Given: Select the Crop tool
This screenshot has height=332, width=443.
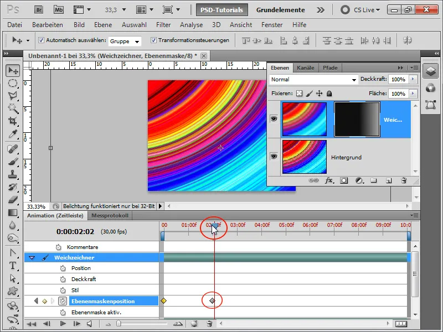Looking at the screenshot, I should point(13,121).
